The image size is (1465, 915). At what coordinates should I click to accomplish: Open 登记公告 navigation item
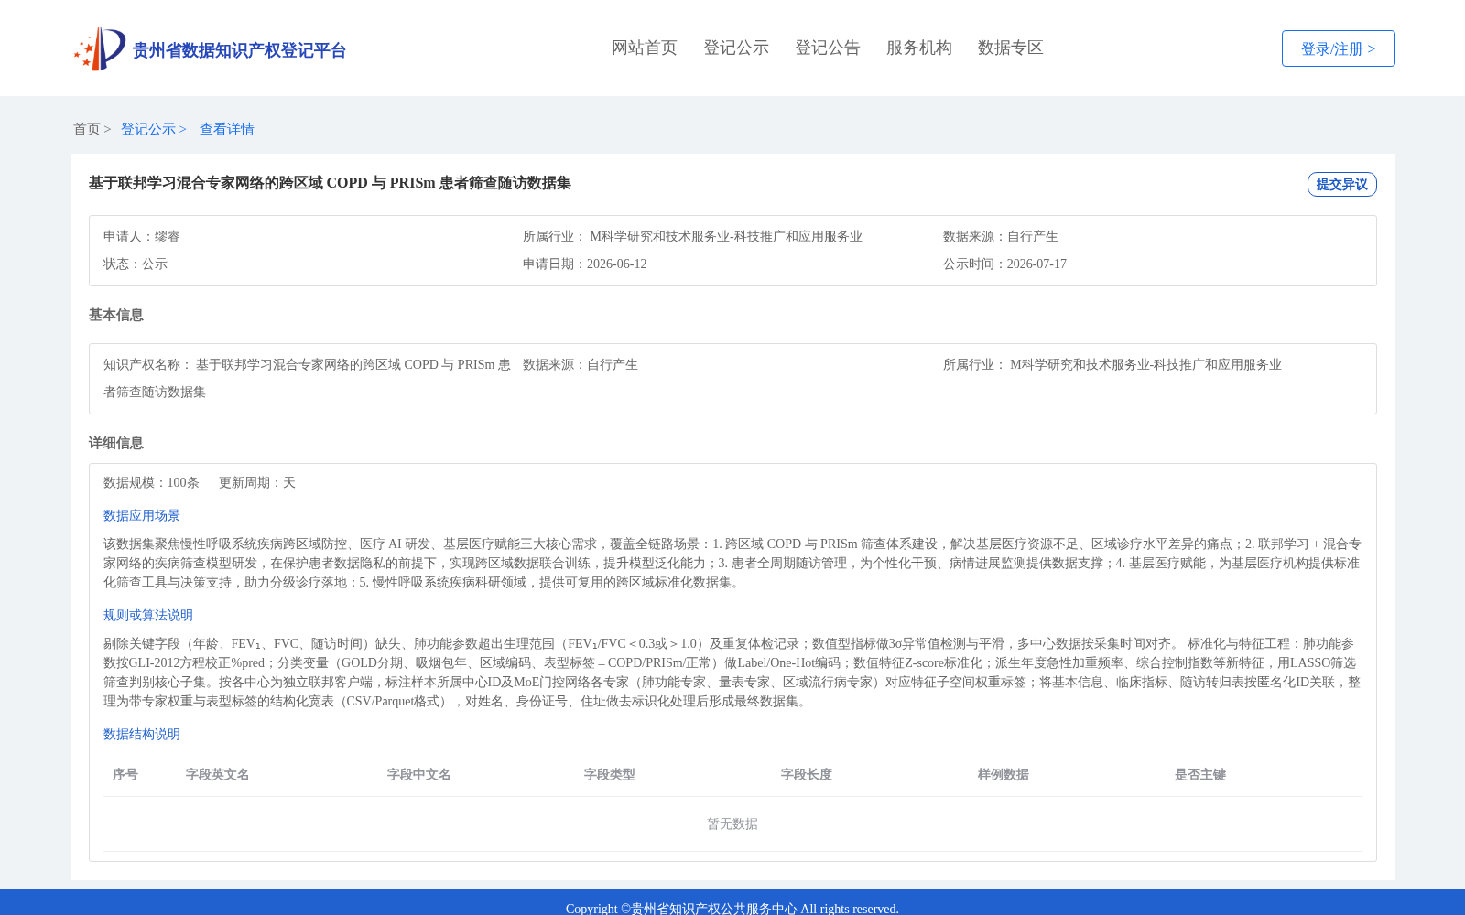(x=828, y=48)
